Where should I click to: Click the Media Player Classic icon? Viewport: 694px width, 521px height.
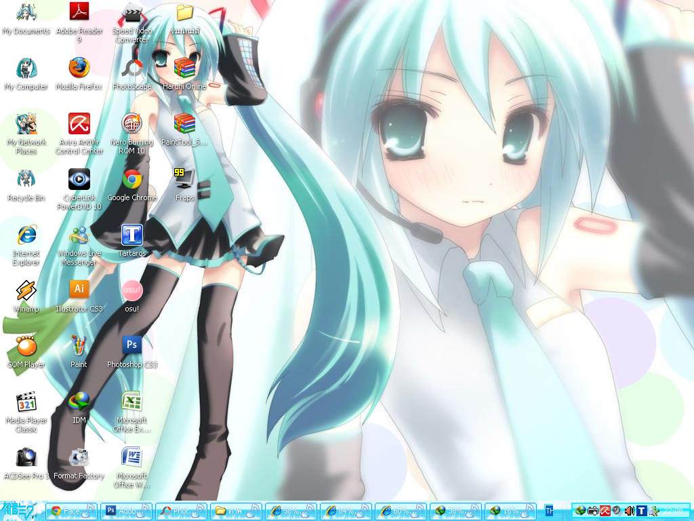[x=26, y=412]
